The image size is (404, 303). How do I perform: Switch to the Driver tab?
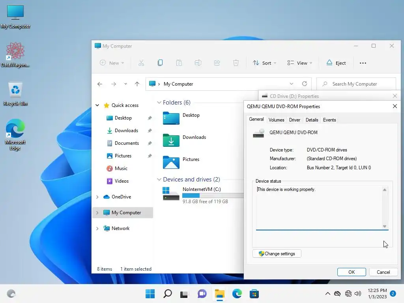294,120
